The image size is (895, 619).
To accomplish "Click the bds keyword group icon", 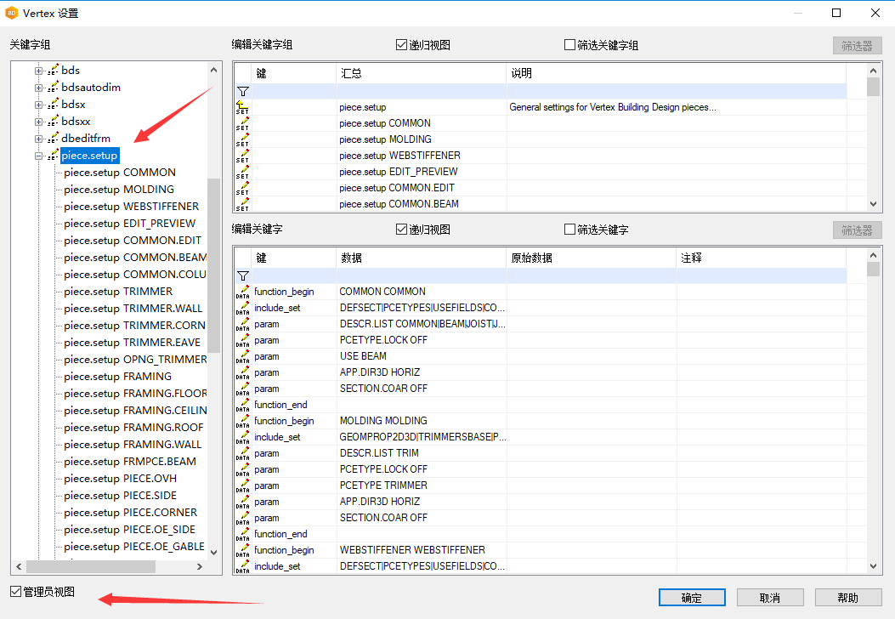I will [53, 71].
